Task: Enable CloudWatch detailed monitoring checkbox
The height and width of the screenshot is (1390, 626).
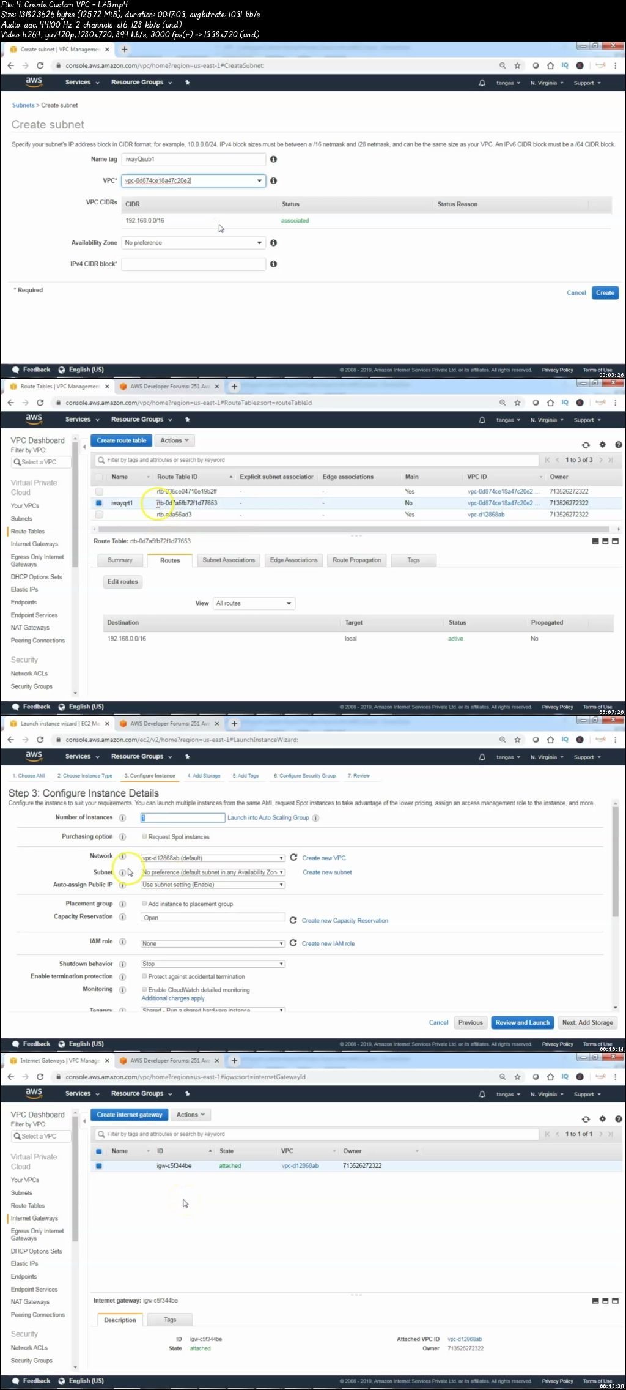Action: click(144, 989)
